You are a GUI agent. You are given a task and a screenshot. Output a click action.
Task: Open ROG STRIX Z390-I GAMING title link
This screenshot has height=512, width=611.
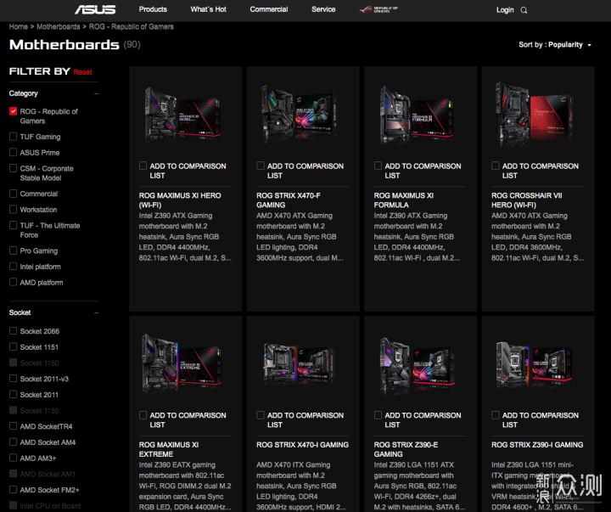(x=537, y=445)
